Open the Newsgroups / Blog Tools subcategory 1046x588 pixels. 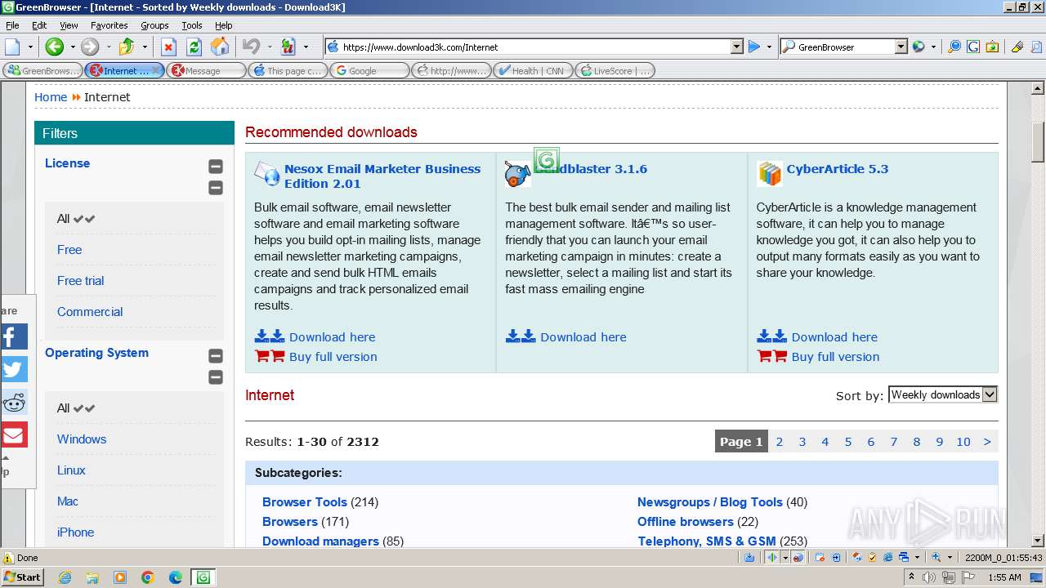[710, 502]
